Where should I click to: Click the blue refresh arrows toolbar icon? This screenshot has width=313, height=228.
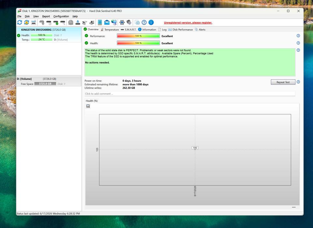[x=20, y=23]
